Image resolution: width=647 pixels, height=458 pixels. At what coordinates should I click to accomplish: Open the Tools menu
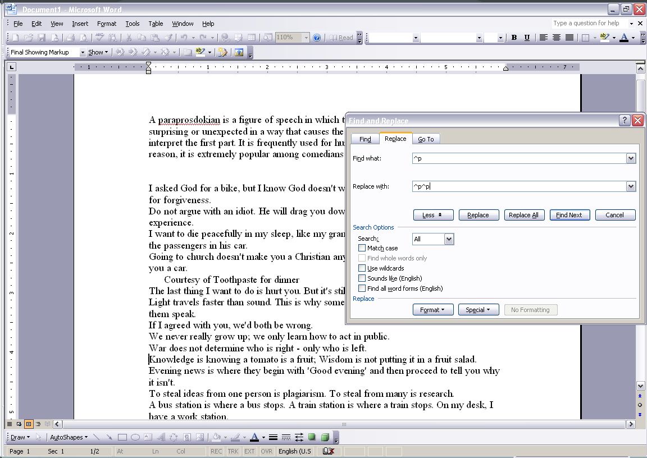click(x=132, y=24)
